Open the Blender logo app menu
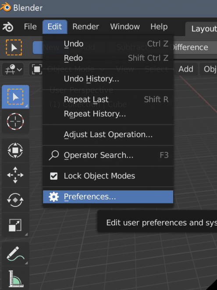 pyautogui.click(x=8, y=27)
